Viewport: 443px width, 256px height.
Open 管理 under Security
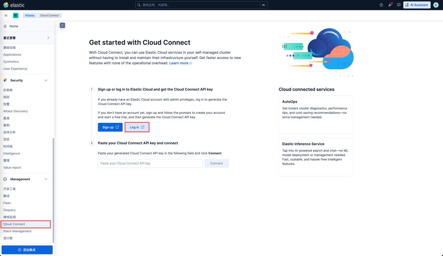click(x=6, y=161)
